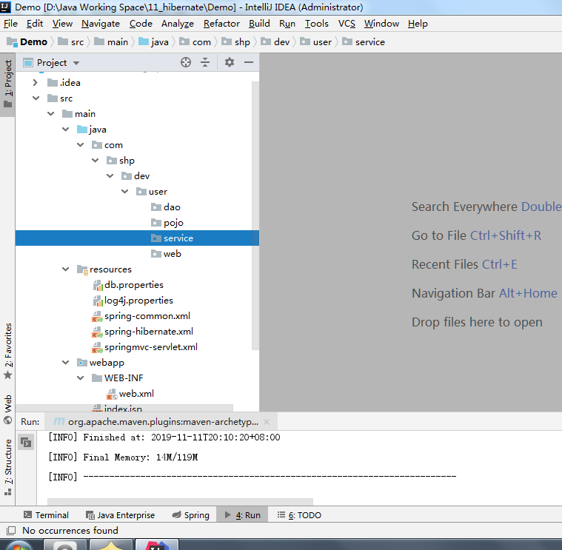This screenshot has width=562, height=550.
Task: Click the spring-common.xml file icon
Action: [97, 316]
